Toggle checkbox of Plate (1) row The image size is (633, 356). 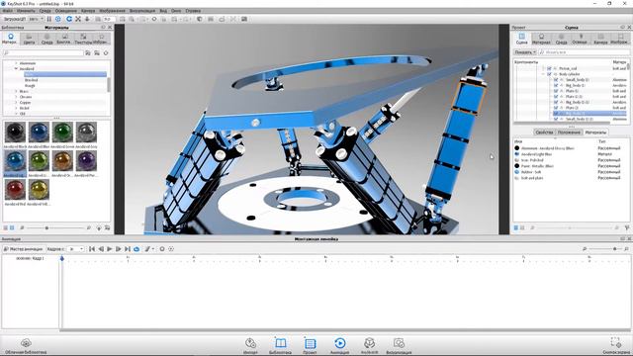coord(556,91)
